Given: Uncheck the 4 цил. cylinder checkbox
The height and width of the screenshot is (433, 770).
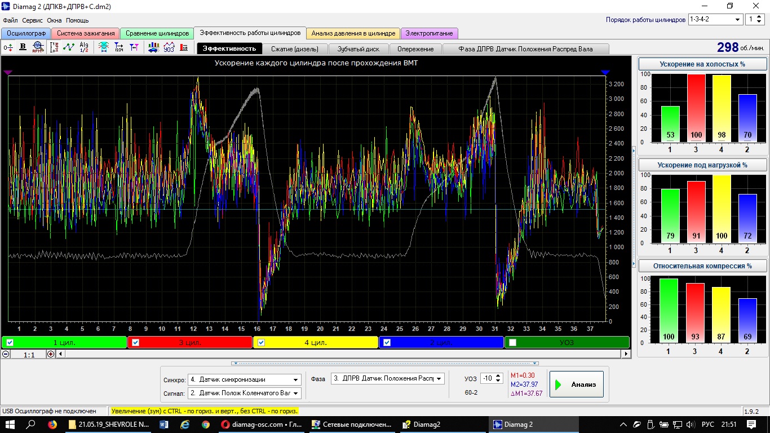Looking at the screenshot, I should pos(261,342).
